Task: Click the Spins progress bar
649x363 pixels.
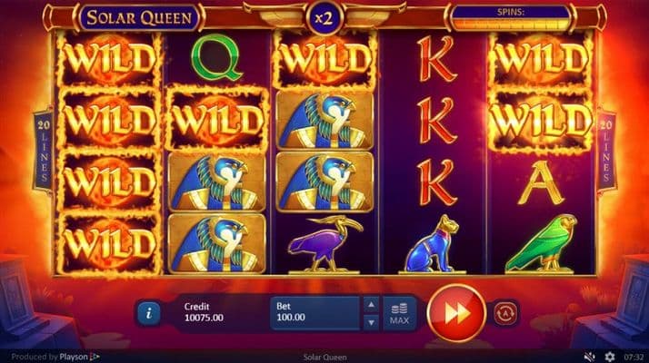Action: (x=511, y=18)
